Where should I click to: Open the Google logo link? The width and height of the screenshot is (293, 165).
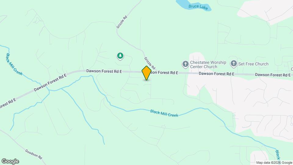click(x=10, y=161)
